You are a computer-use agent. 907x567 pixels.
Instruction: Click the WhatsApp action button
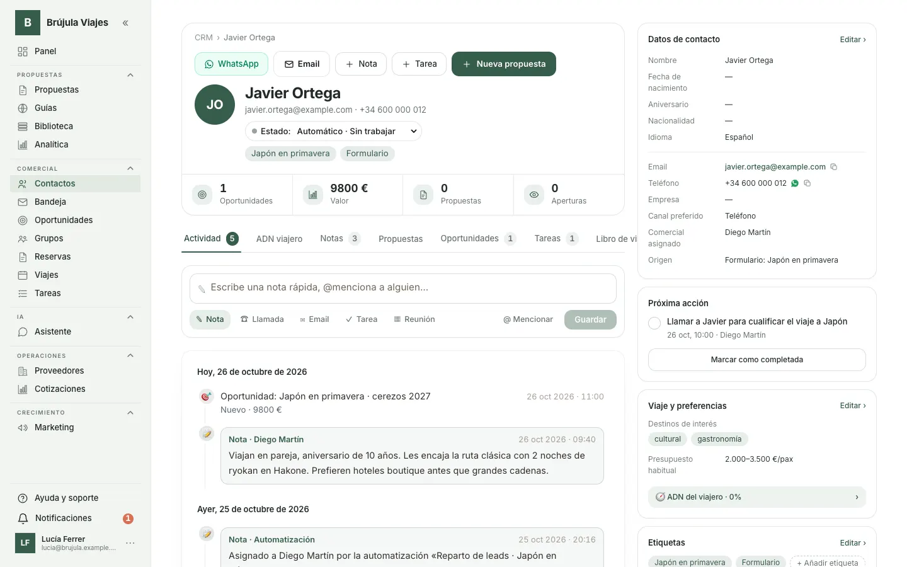click(x=231, y=64)
